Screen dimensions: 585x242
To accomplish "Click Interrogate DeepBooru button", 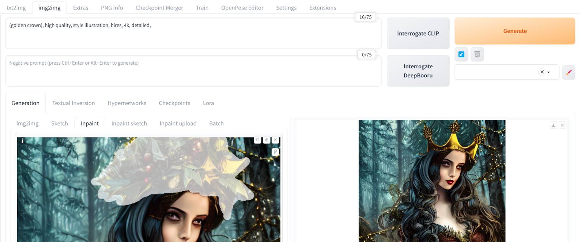I will (x=418, y=71).
